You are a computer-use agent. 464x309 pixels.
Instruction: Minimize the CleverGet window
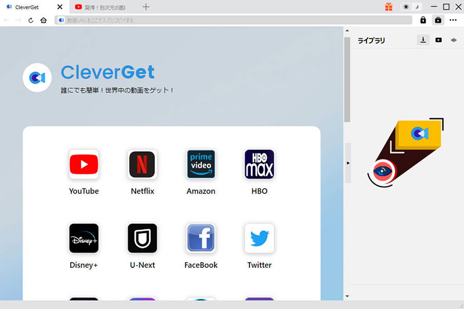pyautogui.click(x=434, y=6)
